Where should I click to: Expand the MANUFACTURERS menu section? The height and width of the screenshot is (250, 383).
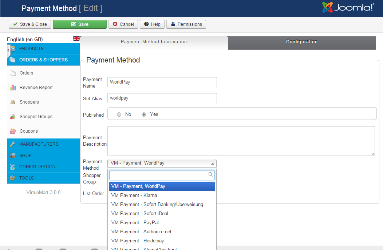pos(43,144)
